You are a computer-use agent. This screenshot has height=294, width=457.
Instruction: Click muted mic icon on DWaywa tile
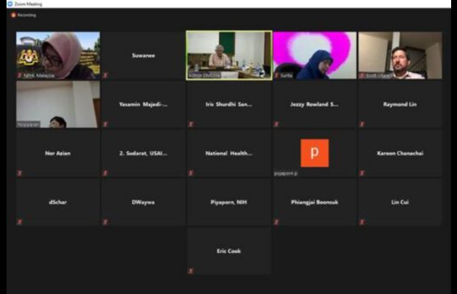[x=106, y=222]
